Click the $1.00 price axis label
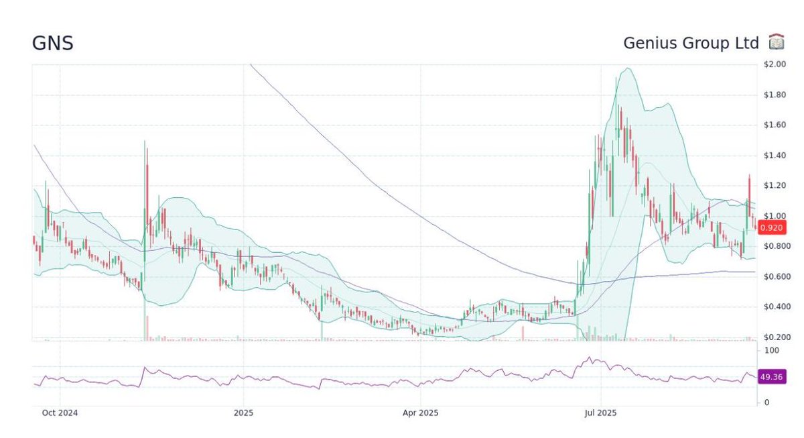Screen dimensions: 804x438 [774, 216]
